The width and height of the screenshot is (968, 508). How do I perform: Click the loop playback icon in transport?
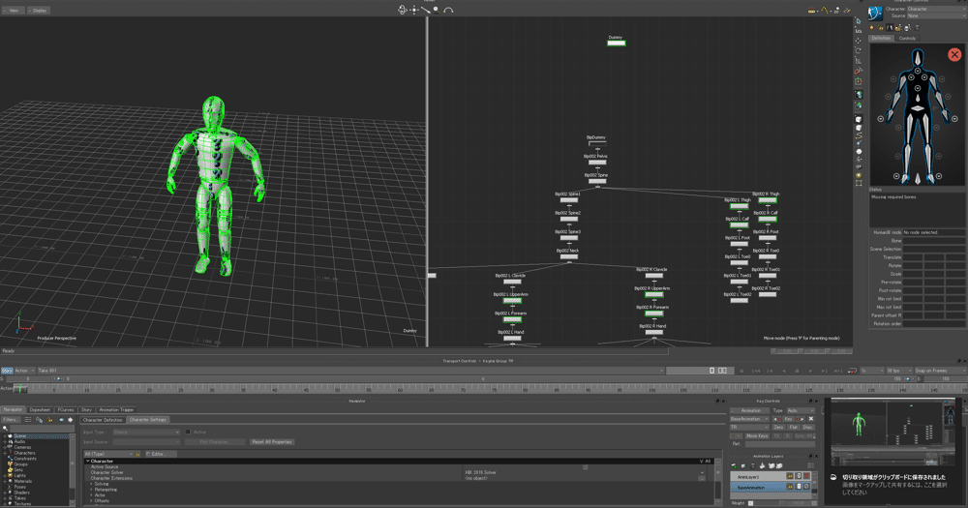click(852, 371)
